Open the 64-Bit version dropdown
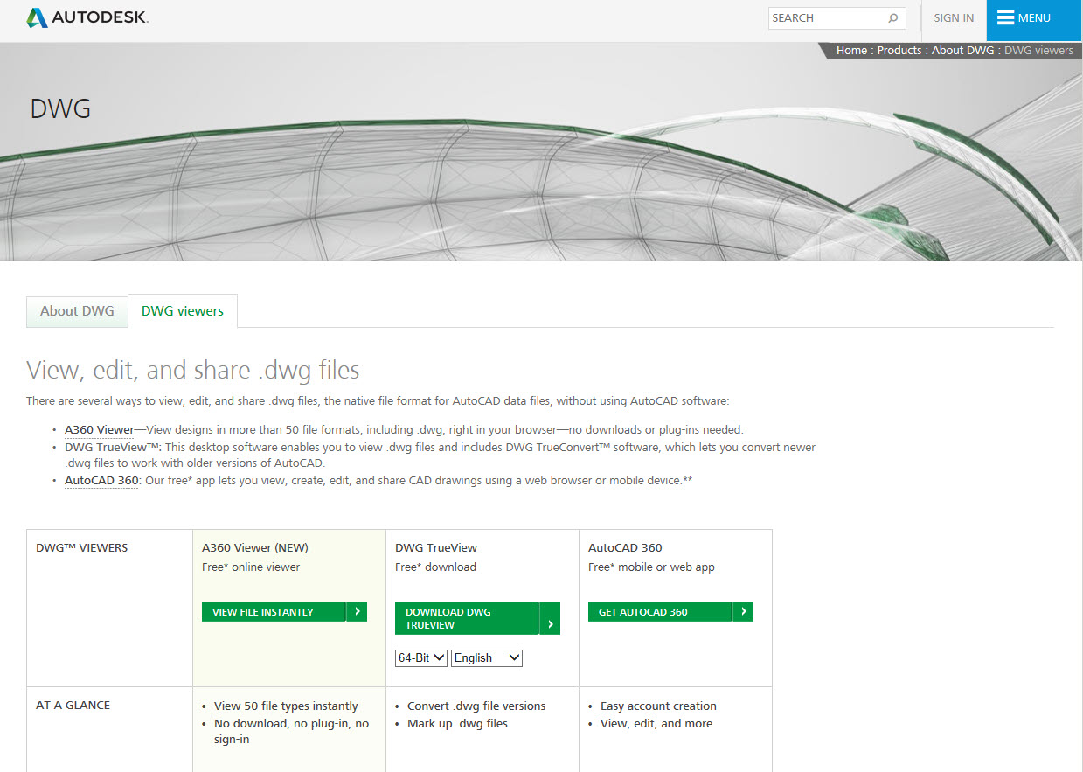The image size is (1083, 772). [421, 657]
